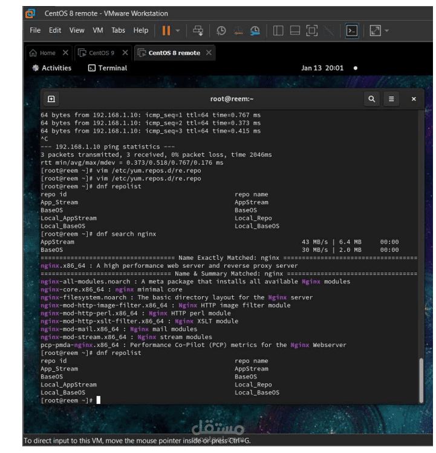Click the VMware Workstation logo icon
Image resolution: width=436 pixels, height=453 pixels.
click(x=30, y=13)
